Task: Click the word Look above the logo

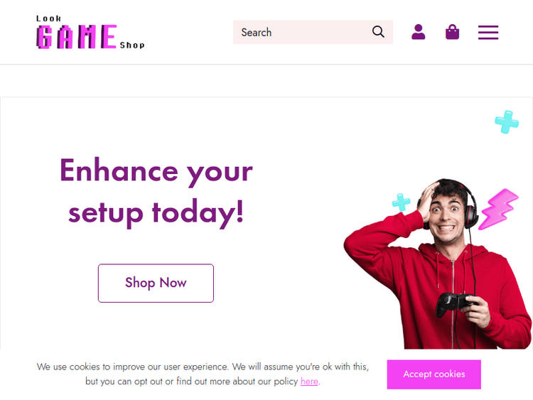Action: pyautogui.click(x=48, y=18)
